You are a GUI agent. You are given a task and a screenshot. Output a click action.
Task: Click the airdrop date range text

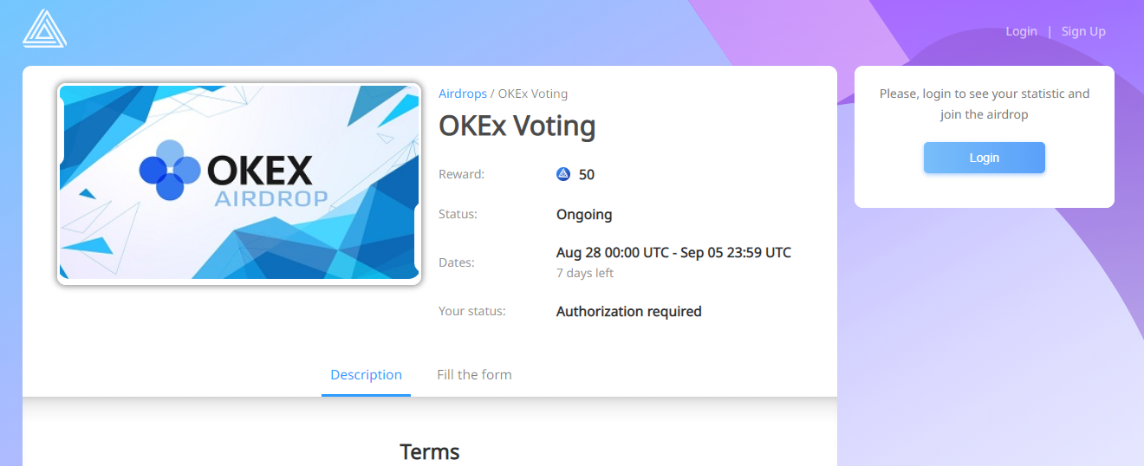[673, 253]
